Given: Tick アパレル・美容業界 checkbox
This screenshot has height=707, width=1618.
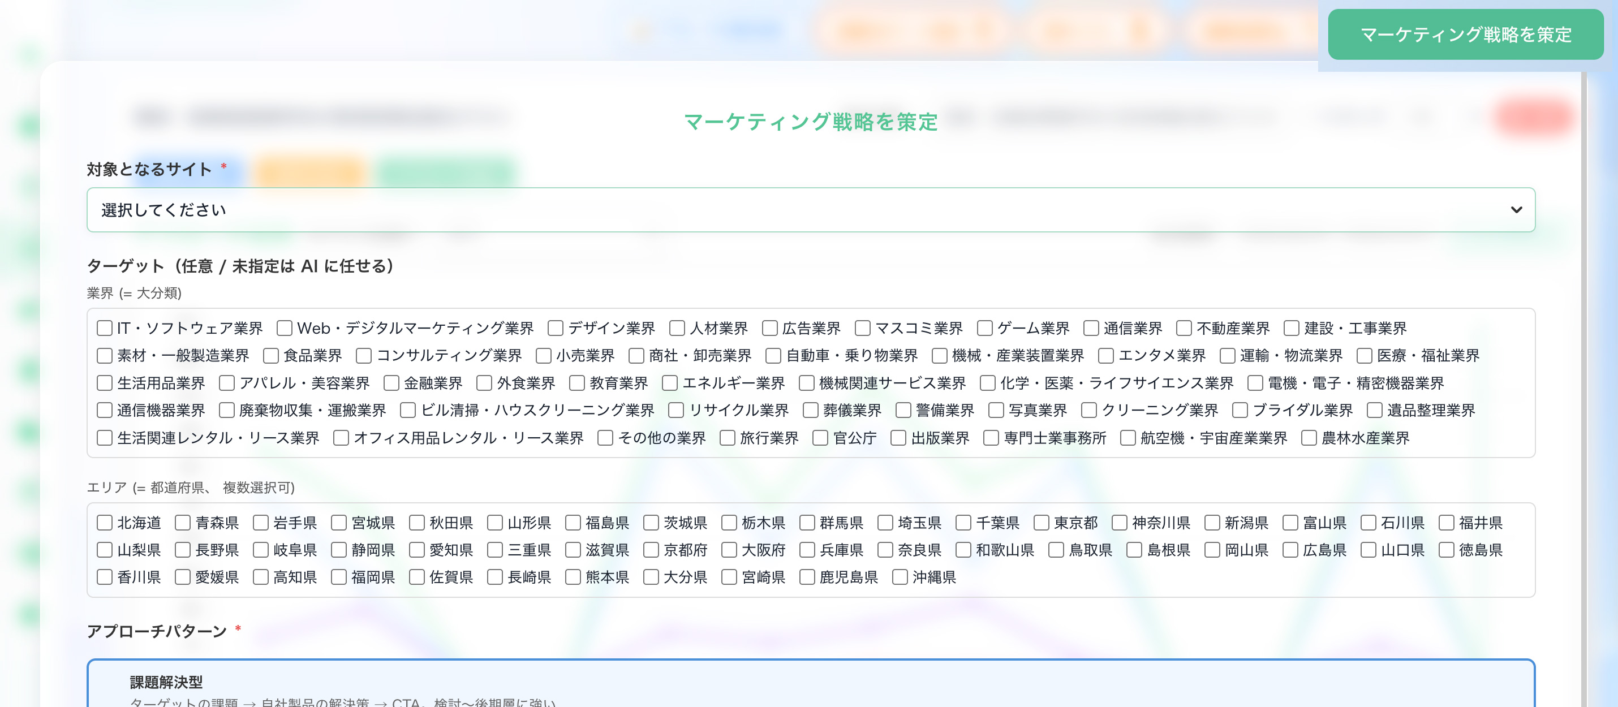Looking at the screenshot, I should click(227, 383).
